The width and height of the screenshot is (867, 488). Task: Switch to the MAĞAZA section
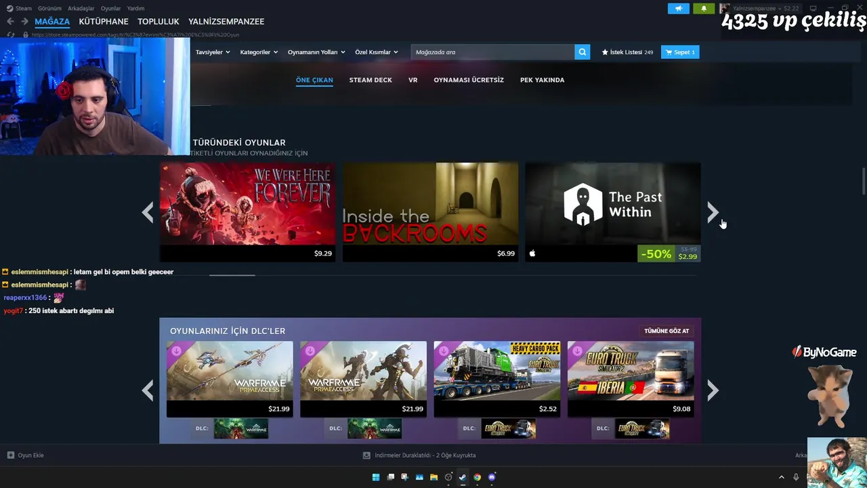coord(52,22)
